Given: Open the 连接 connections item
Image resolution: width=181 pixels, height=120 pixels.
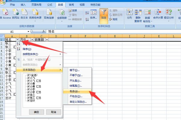Looking at the screenshot, I should tap(73, 10).
